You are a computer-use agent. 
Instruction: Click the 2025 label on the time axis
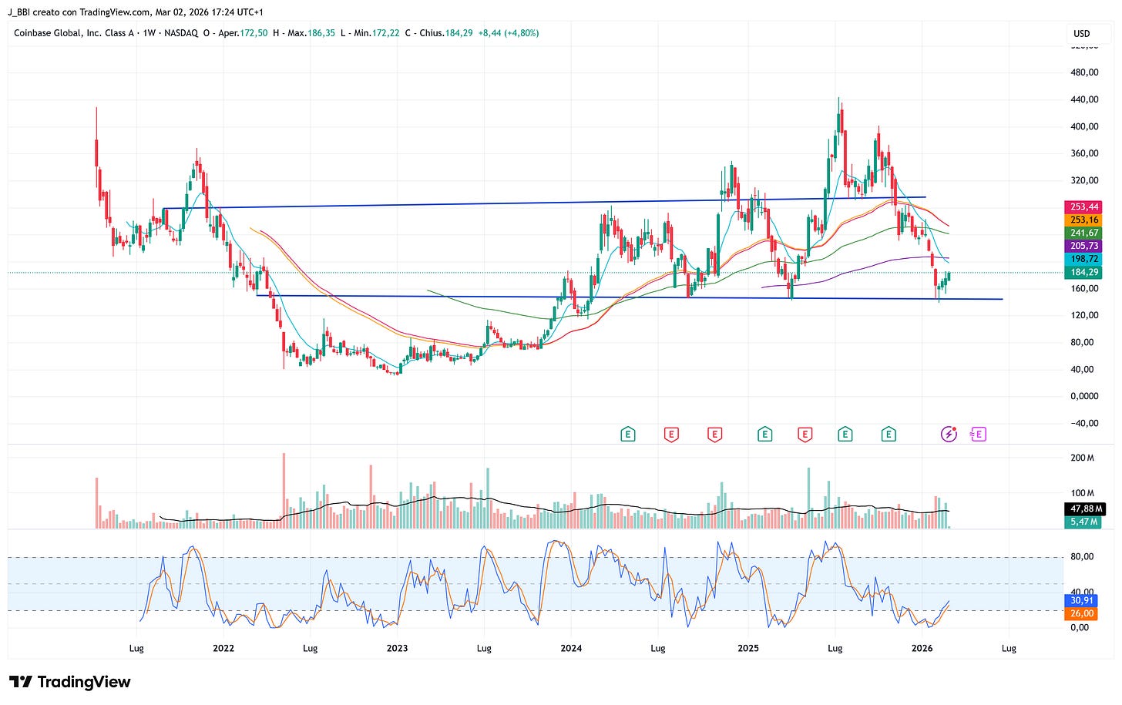click(x=748, y=648)
